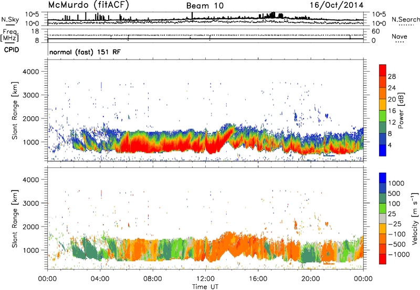Pick the red top segment of Power colorbar

[x=383, y=70]
